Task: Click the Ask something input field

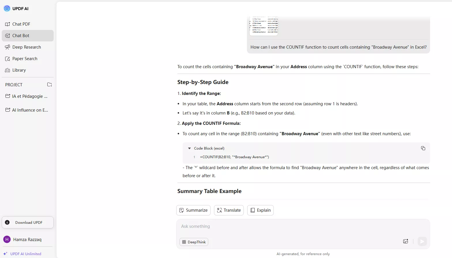Action: click(288, 227)
